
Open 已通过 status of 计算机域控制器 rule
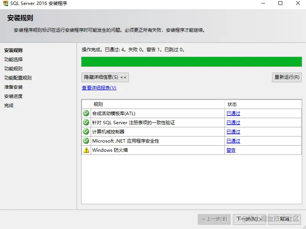pyautogui.click(x=233, y=132)
